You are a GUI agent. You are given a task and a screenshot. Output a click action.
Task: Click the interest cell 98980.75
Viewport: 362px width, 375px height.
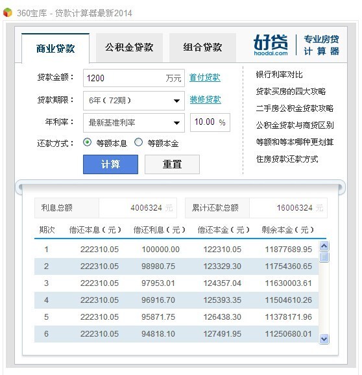click(158, 266)
